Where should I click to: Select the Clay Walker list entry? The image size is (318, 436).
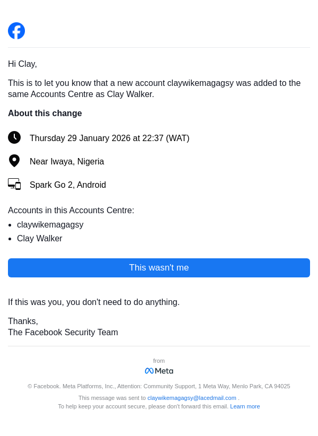point(40,239)
